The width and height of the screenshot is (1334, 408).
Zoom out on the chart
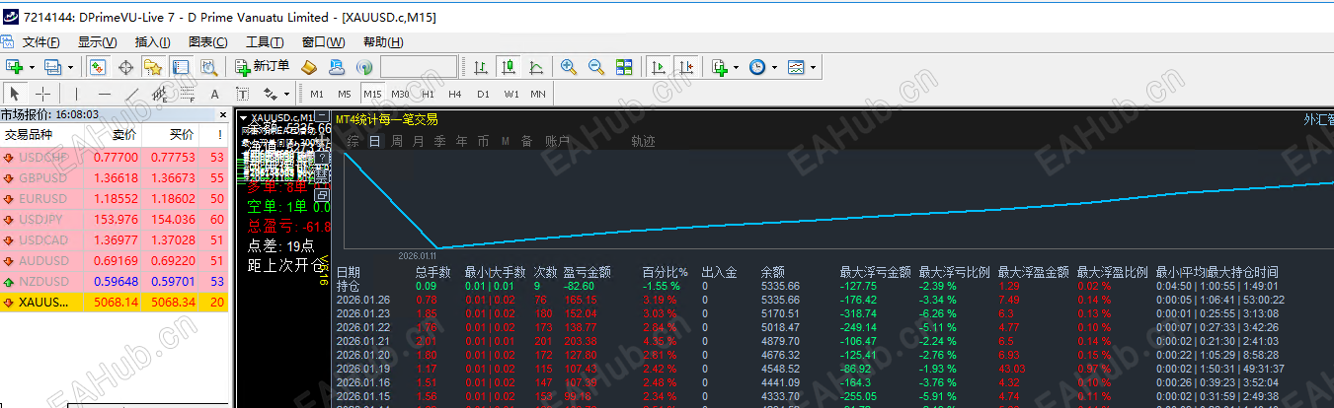596,67
